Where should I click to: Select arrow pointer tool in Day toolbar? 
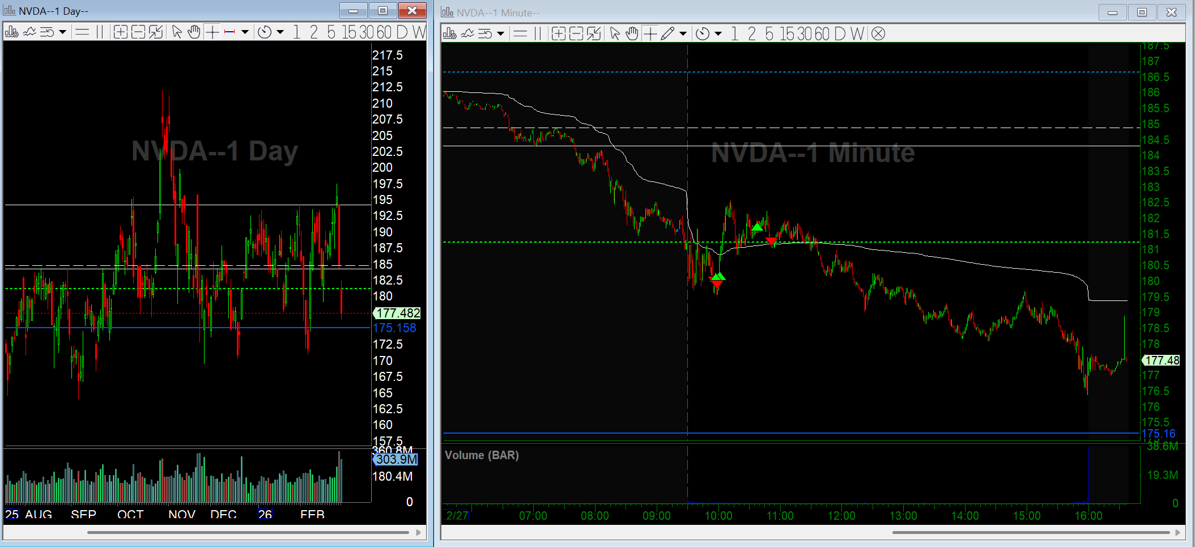coord(177,32)
